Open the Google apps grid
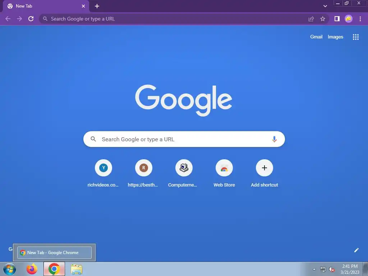368x276 pixels. [355, 37]
